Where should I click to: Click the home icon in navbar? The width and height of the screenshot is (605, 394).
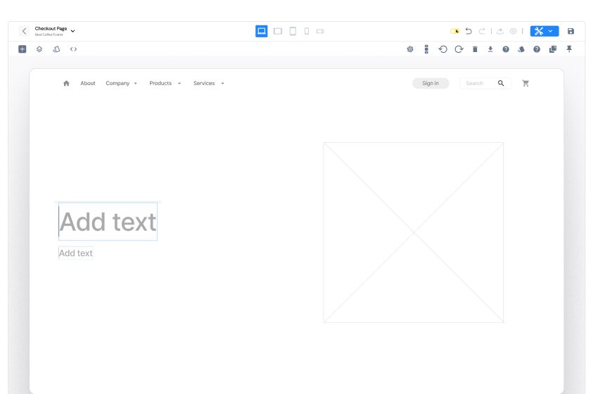[x=66, y=83]
